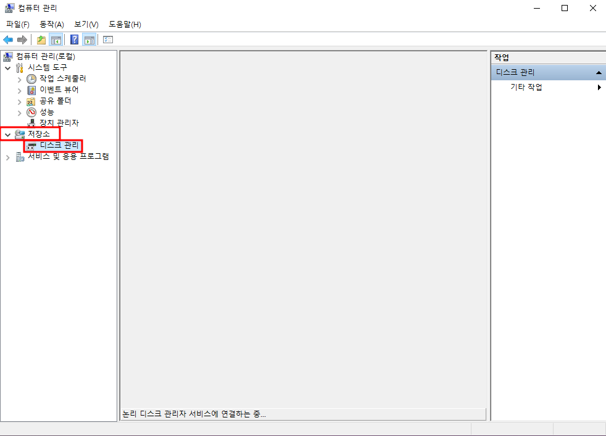Select 장치 관리자 label
The width and height of the screenshot is (606, 436).
(59, 123)
